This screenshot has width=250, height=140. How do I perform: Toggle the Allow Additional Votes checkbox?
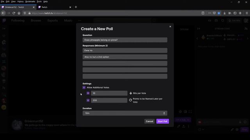point(84,87)
